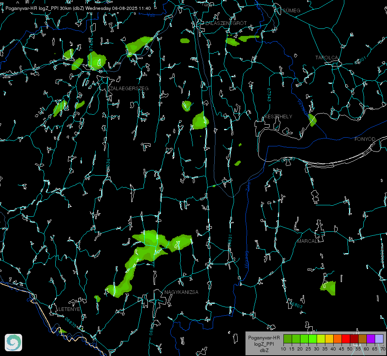The width and height of the screenshot is (387, 356).
Task: Click the Somogy county border label
Action: [x=246, y=259]
